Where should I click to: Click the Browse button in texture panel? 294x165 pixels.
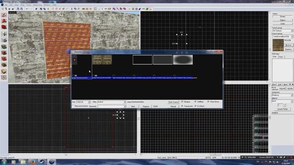pos(288,45)
